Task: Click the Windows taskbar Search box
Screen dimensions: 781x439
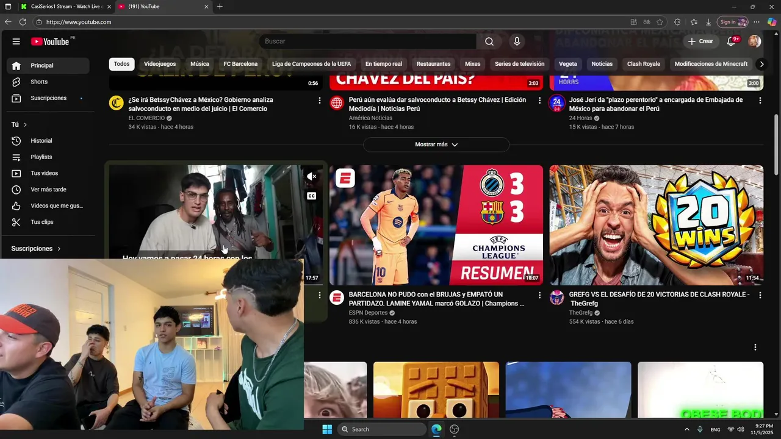Action: [x=382, y=429]
